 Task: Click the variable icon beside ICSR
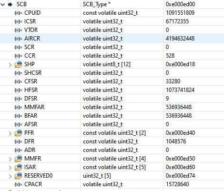(x=18, y=21)
